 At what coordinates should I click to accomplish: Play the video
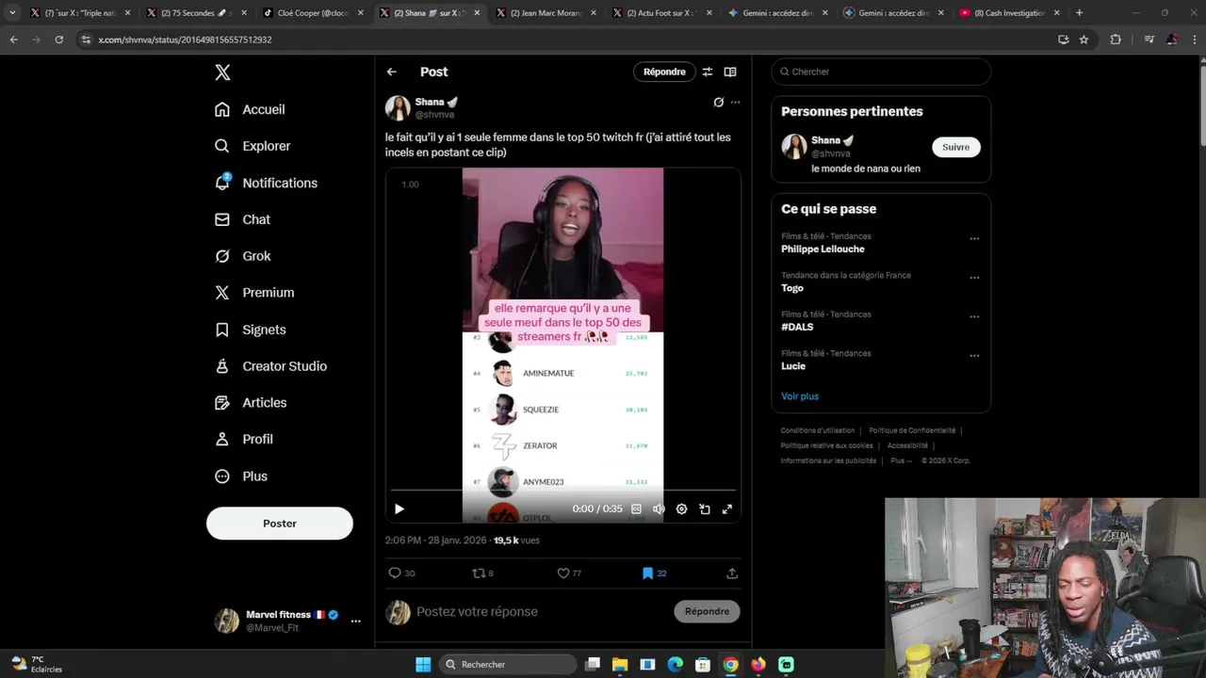click(x=399, y=509)
